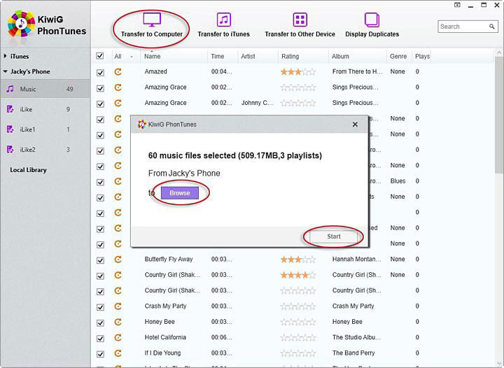Close the KiwiG PhonTunes dialog
This screenshot has height=368, width=504.
355,125
